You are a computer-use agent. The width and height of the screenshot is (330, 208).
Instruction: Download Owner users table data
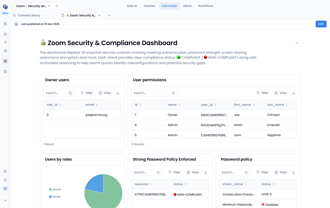coord(118,93)
